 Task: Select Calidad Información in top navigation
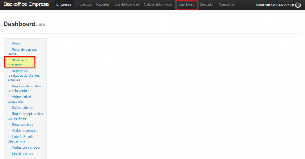158,4
